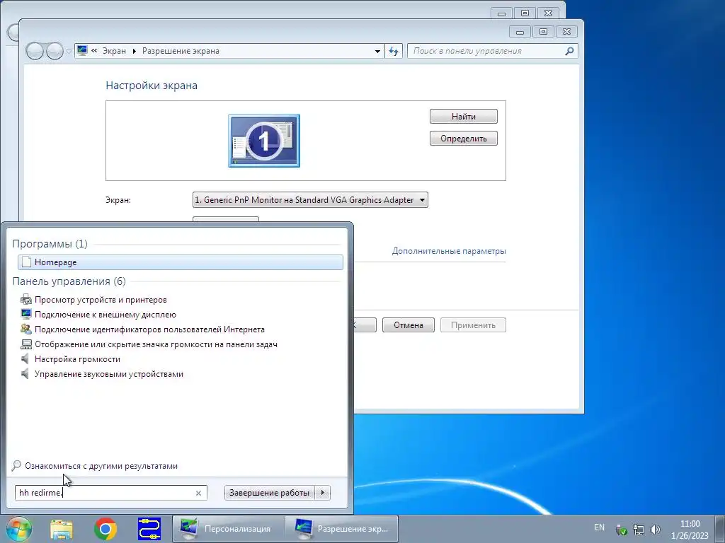Open the Homepage program result
The width and height of the screenshot is (725, 543).
[181, 262]
